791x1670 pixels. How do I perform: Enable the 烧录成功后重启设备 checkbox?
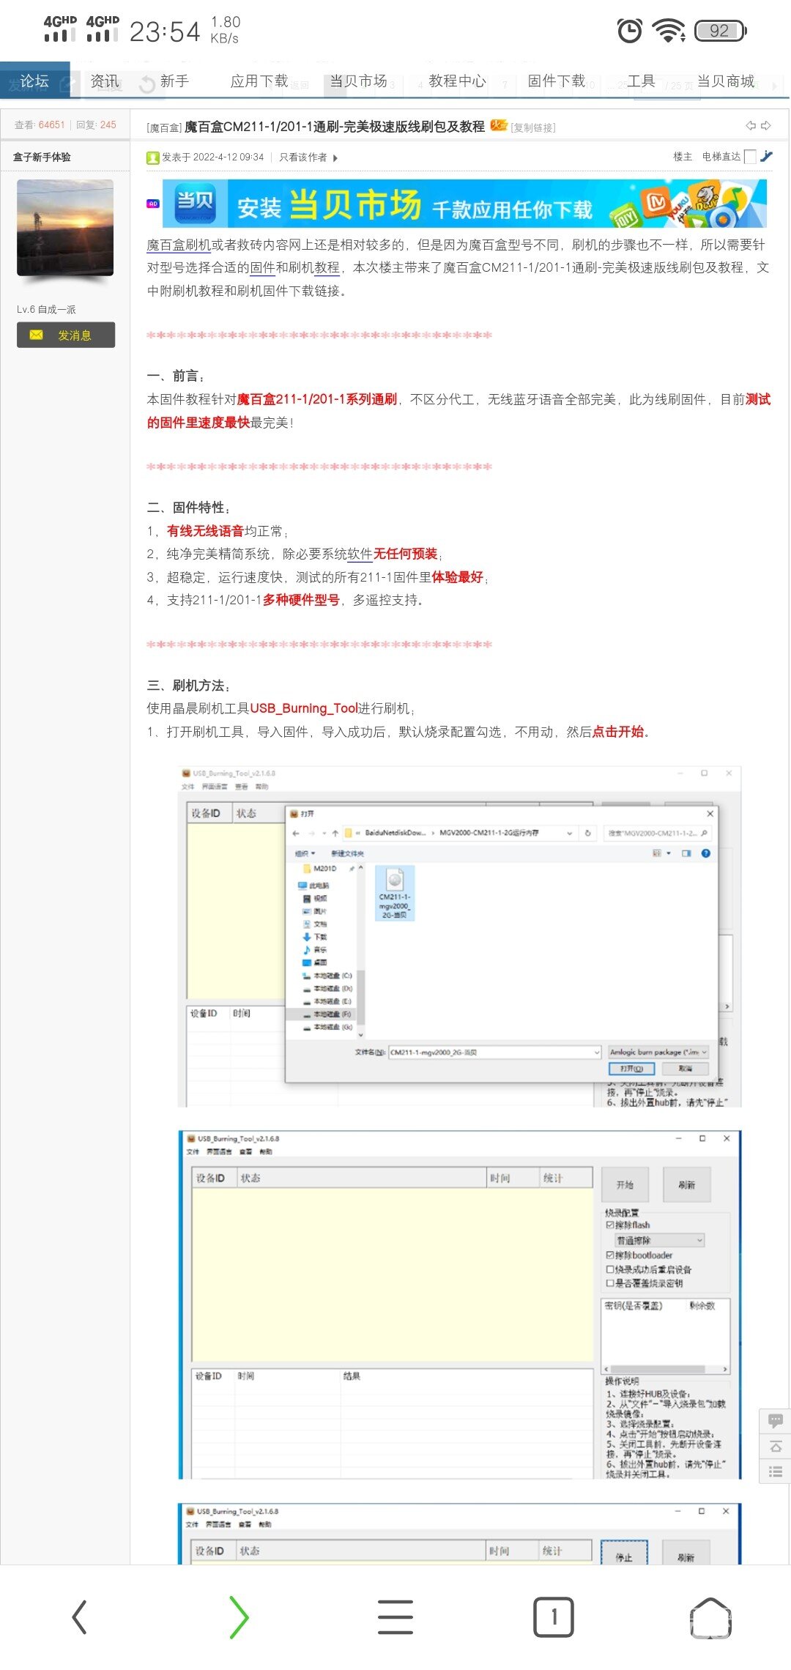click(610, 1269)
